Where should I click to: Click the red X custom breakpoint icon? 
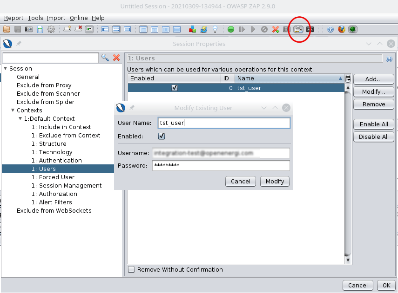[x=276, y=29]
